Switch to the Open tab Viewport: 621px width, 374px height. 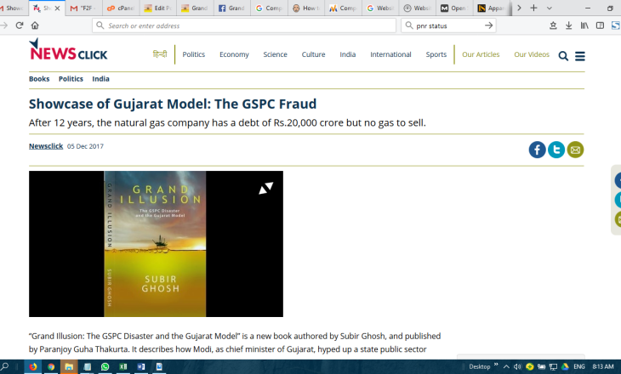454,8
